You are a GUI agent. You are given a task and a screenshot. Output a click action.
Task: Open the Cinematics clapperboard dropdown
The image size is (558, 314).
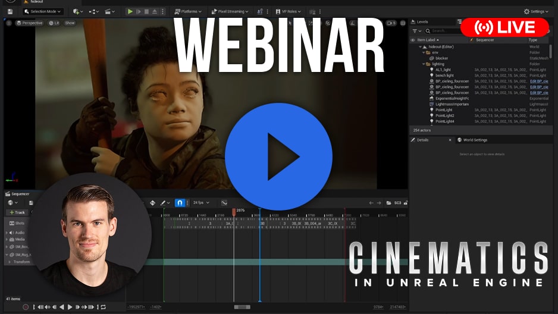pyautogui.click(x=109, y=12)
